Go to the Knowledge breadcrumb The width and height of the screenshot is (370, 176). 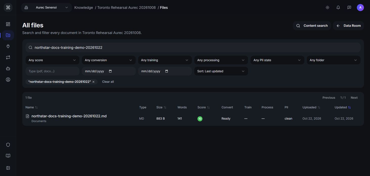(83, 8)
